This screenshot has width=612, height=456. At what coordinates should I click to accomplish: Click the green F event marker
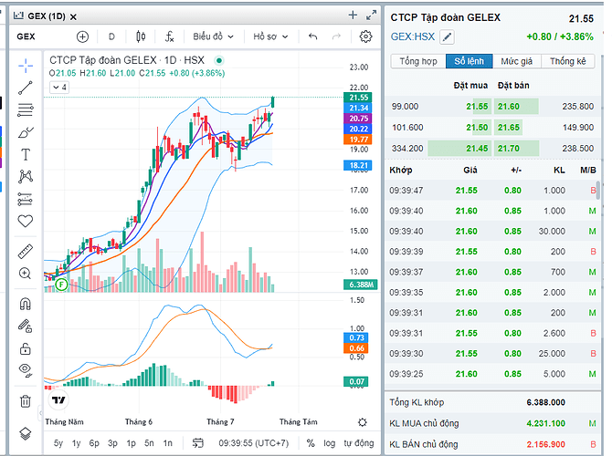[61, 285]
